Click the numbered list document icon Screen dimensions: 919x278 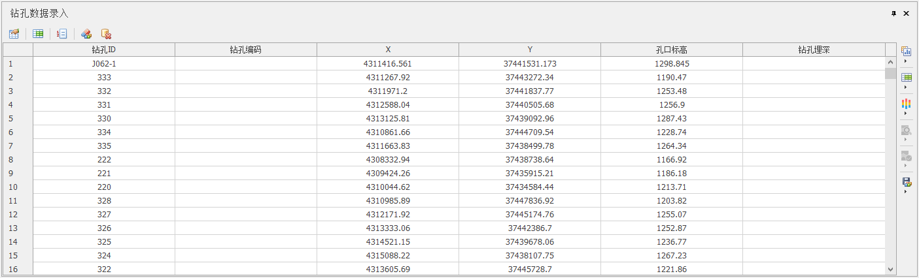tap(61, 34)
